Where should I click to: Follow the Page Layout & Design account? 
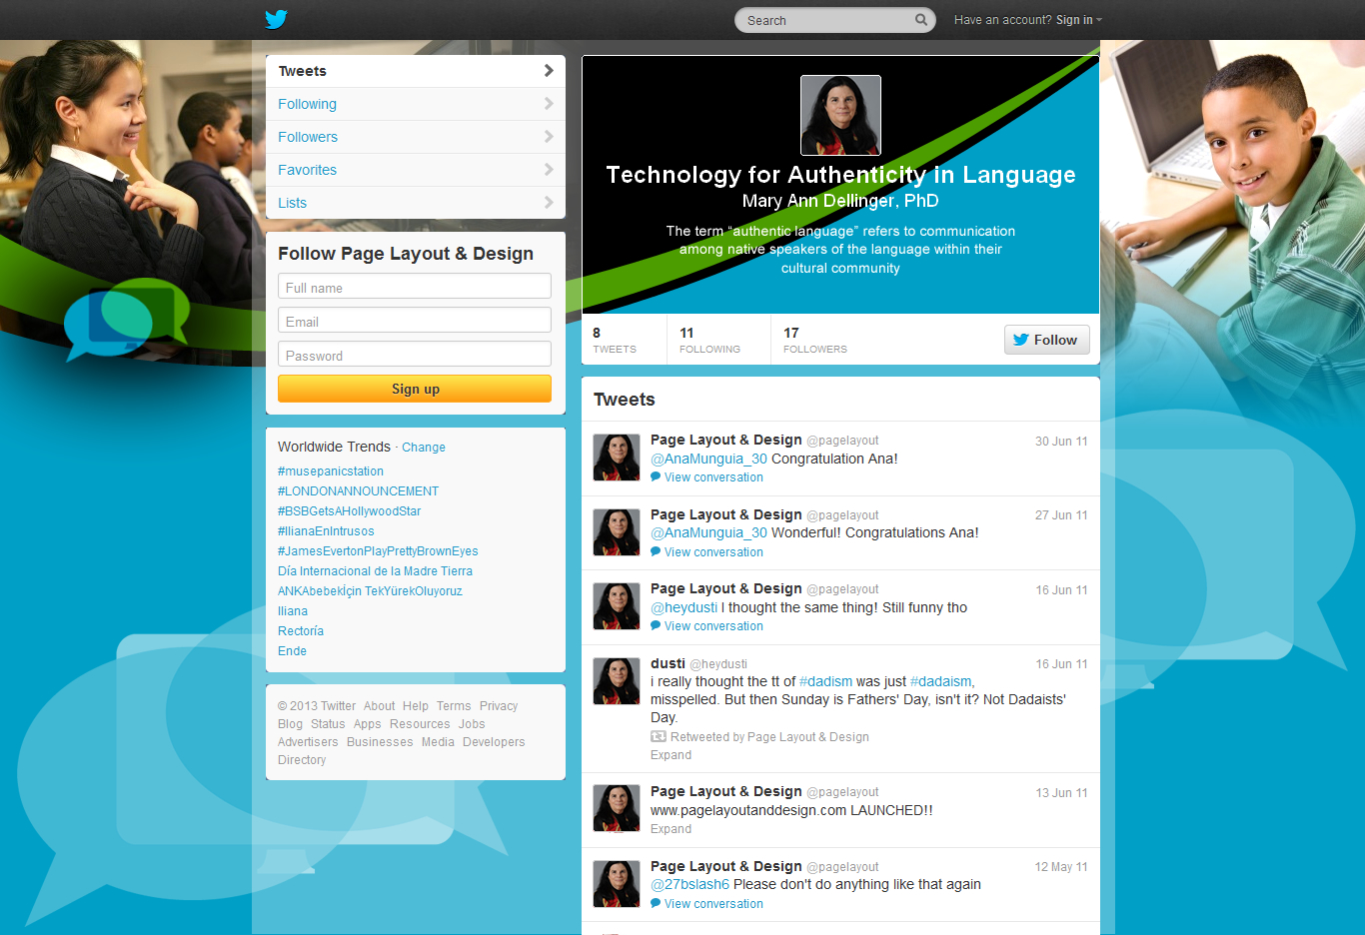[1046, 340]
